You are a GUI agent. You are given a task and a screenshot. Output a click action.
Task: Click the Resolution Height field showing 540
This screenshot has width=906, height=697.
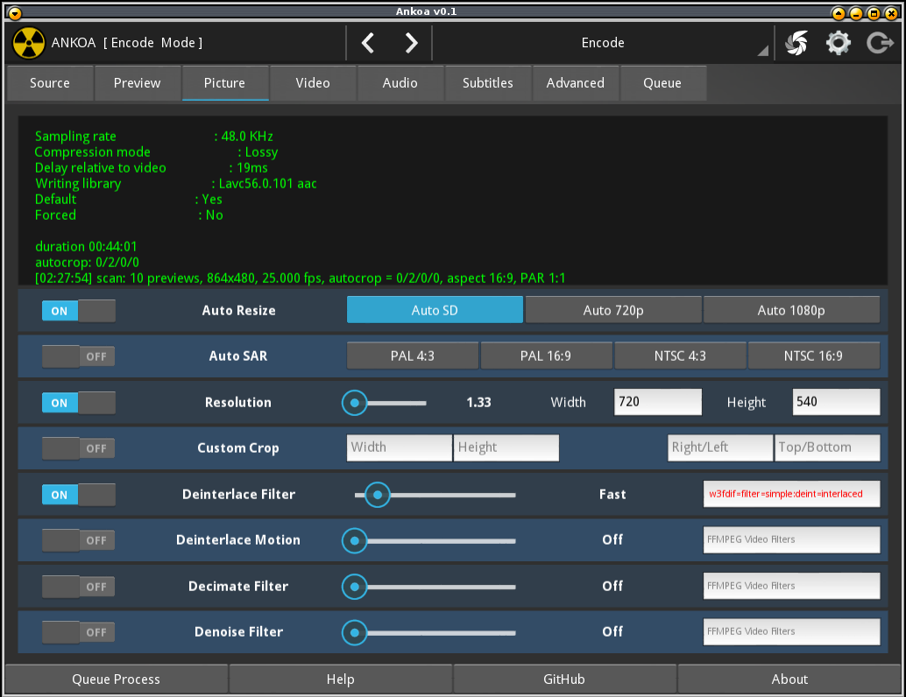point(836,402)
